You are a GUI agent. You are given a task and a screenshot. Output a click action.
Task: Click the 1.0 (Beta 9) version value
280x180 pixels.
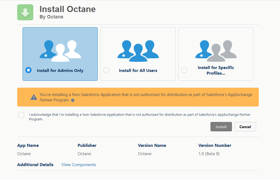[x=209, y=154]
